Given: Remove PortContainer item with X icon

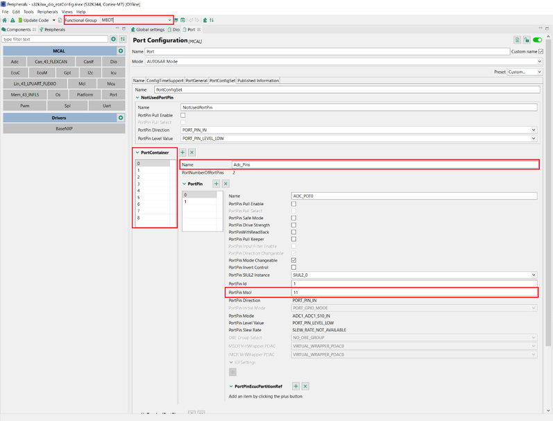Looking at the screenshot, I should pyautogui.click(x=192, y=153).
